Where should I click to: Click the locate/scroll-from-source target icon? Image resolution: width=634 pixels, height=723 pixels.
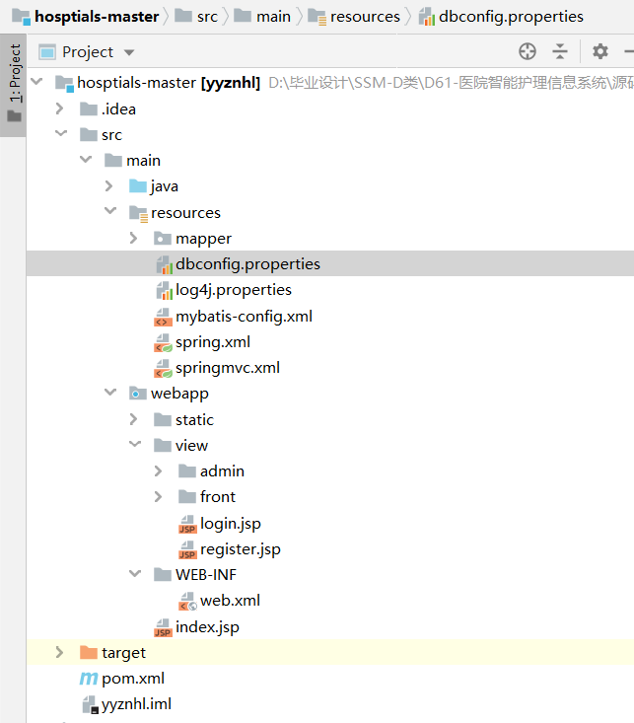528,51
